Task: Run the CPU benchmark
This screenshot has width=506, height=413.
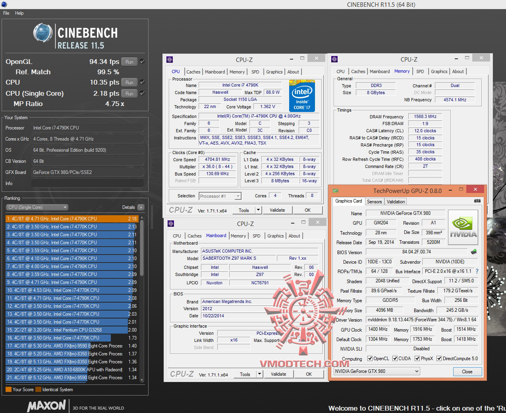Action: point(129,82)
